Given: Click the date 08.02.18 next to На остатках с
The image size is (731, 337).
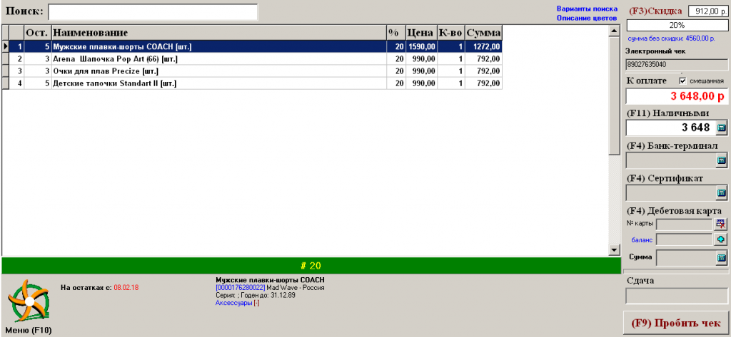Looking at the screenshot, I should (x=126, y=288).
